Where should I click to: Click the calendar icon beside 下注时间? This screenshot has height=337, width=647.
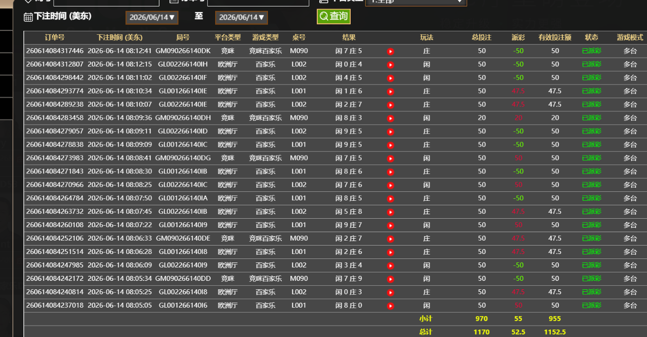point(28,17)
